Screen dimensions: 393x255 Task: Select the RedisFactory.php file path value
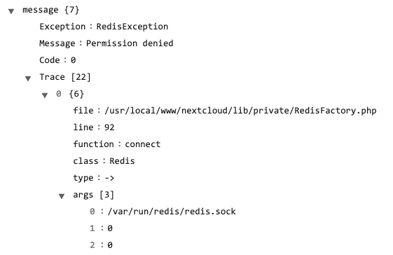(x=240, y=111)
